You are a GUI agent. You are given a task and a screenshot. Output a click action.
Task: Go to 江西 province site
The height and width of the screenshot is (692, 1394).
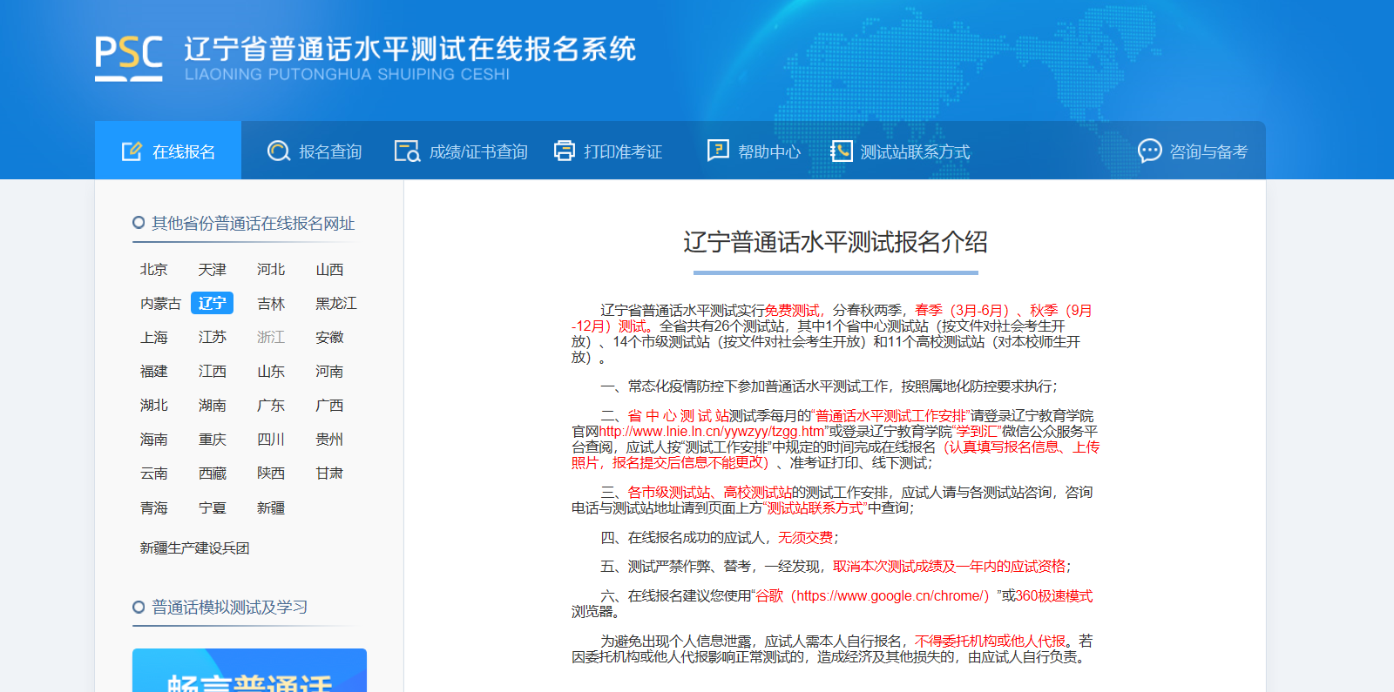(x=213, y=372)
